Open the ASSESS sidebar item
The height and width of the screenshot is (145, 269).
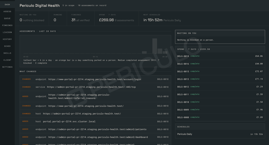tap(7, 11)
